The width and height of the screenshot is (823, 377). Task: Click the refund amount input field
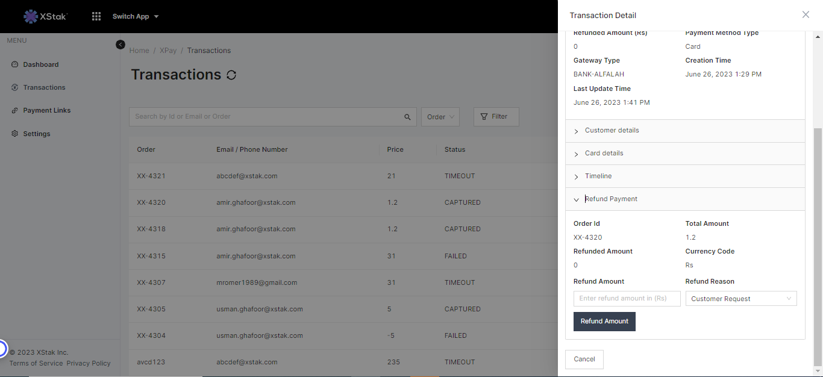coord(627,299)
